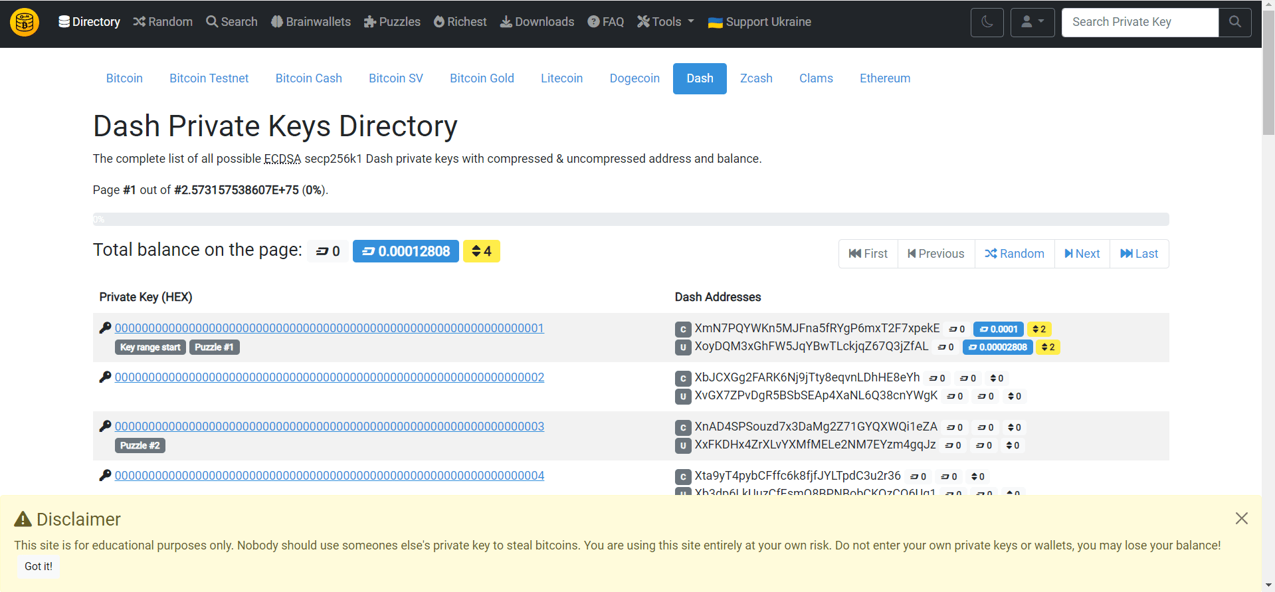The width and height of the screenshot is (1275, 592).
Task: Open the FAQ page
Action: tap(605, 22)
